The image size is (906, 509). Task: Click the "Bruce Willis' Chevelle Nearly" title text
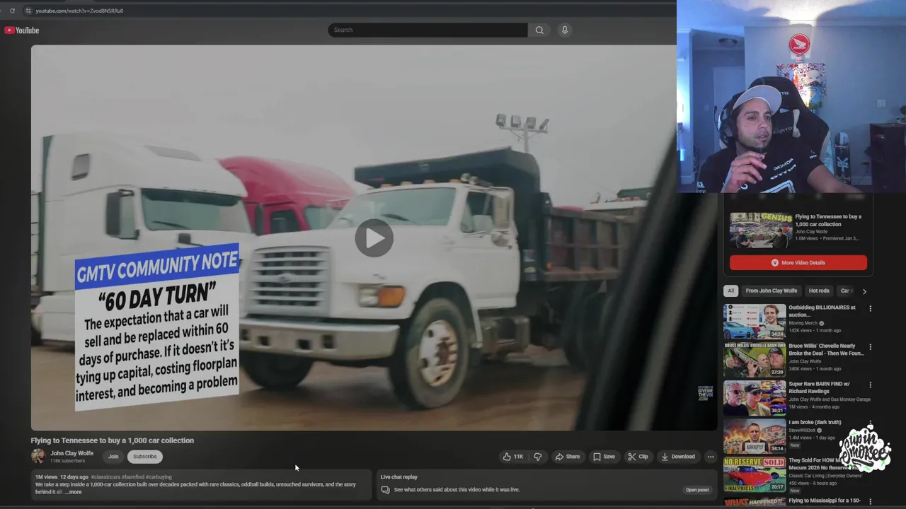click(x=822, y=346)
